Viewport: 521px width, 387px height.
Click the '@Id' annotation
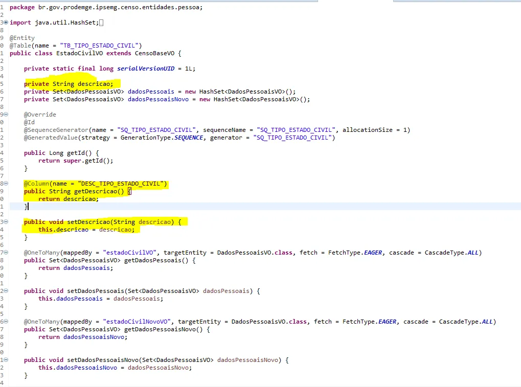click(29, 122)
